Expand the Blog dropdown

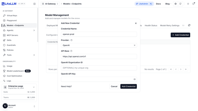click(168, 4)
